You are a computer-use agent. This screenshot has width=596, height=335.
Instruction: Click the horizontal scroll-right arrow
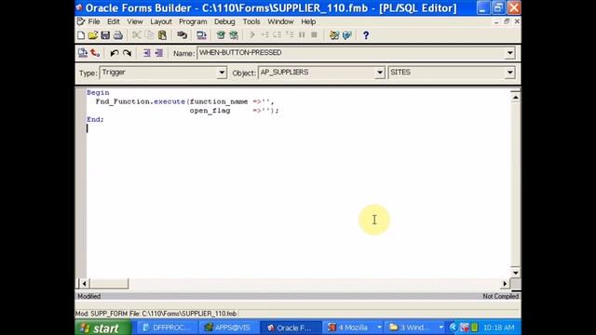coord(505,283)
